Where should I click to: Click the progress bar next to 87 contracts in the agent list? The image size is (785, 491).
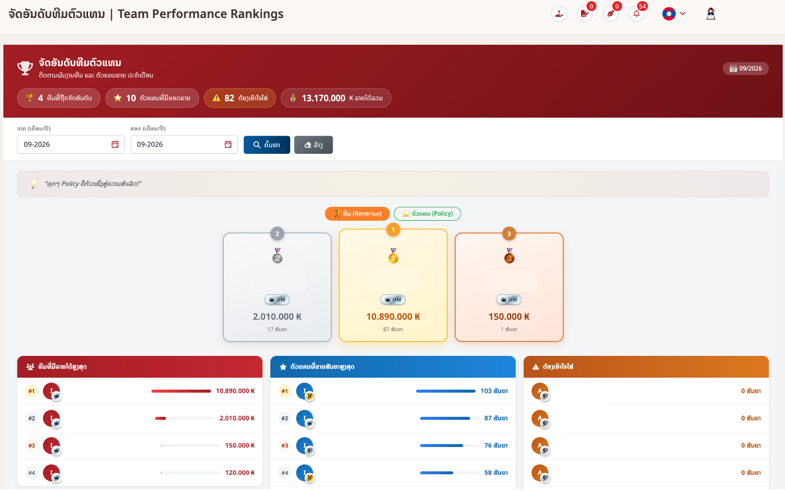coord(450,418)
